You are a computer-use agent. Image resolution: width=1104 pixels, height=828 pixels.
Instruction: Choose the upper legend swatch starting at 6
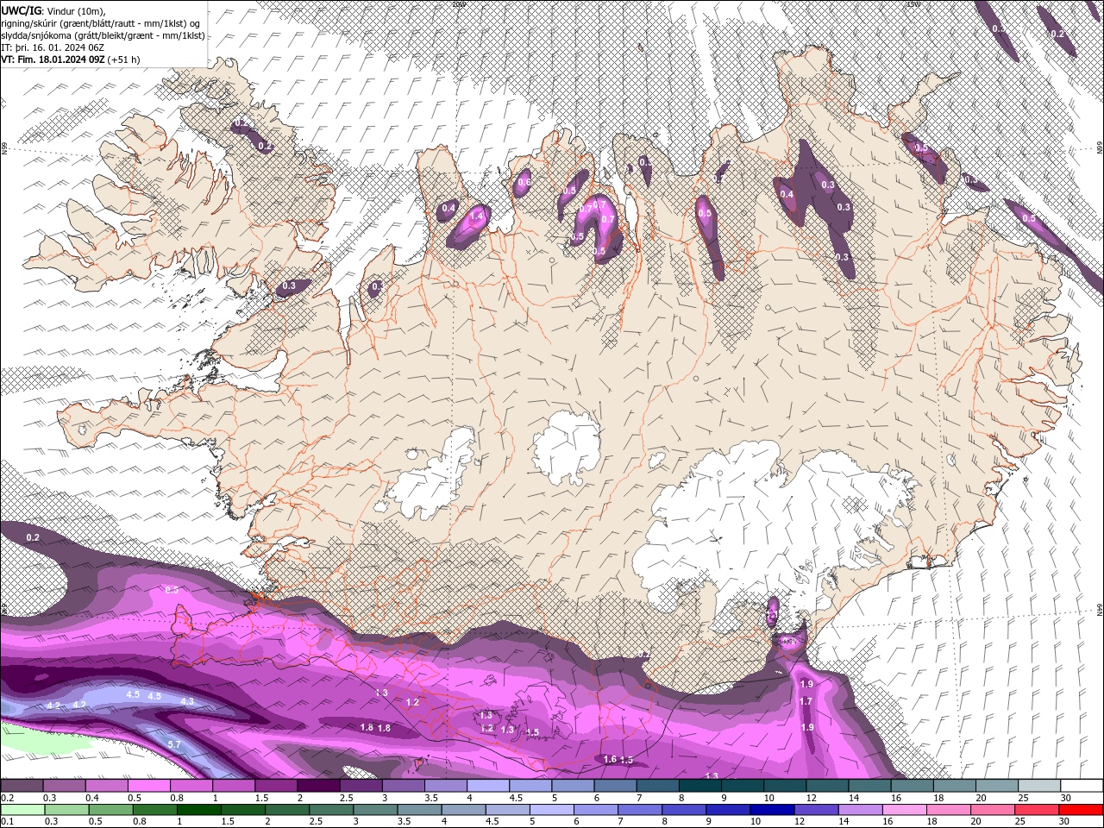click(616, 786)
